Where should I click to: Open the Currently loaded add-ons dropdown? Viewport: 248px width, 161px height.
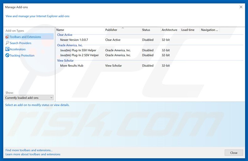(29, 98)
